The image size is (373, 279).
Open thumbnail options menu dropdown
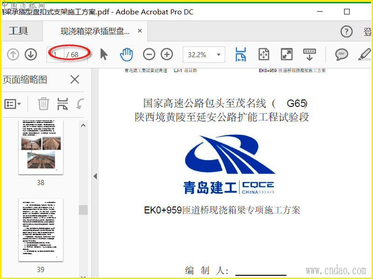(13, 104)
